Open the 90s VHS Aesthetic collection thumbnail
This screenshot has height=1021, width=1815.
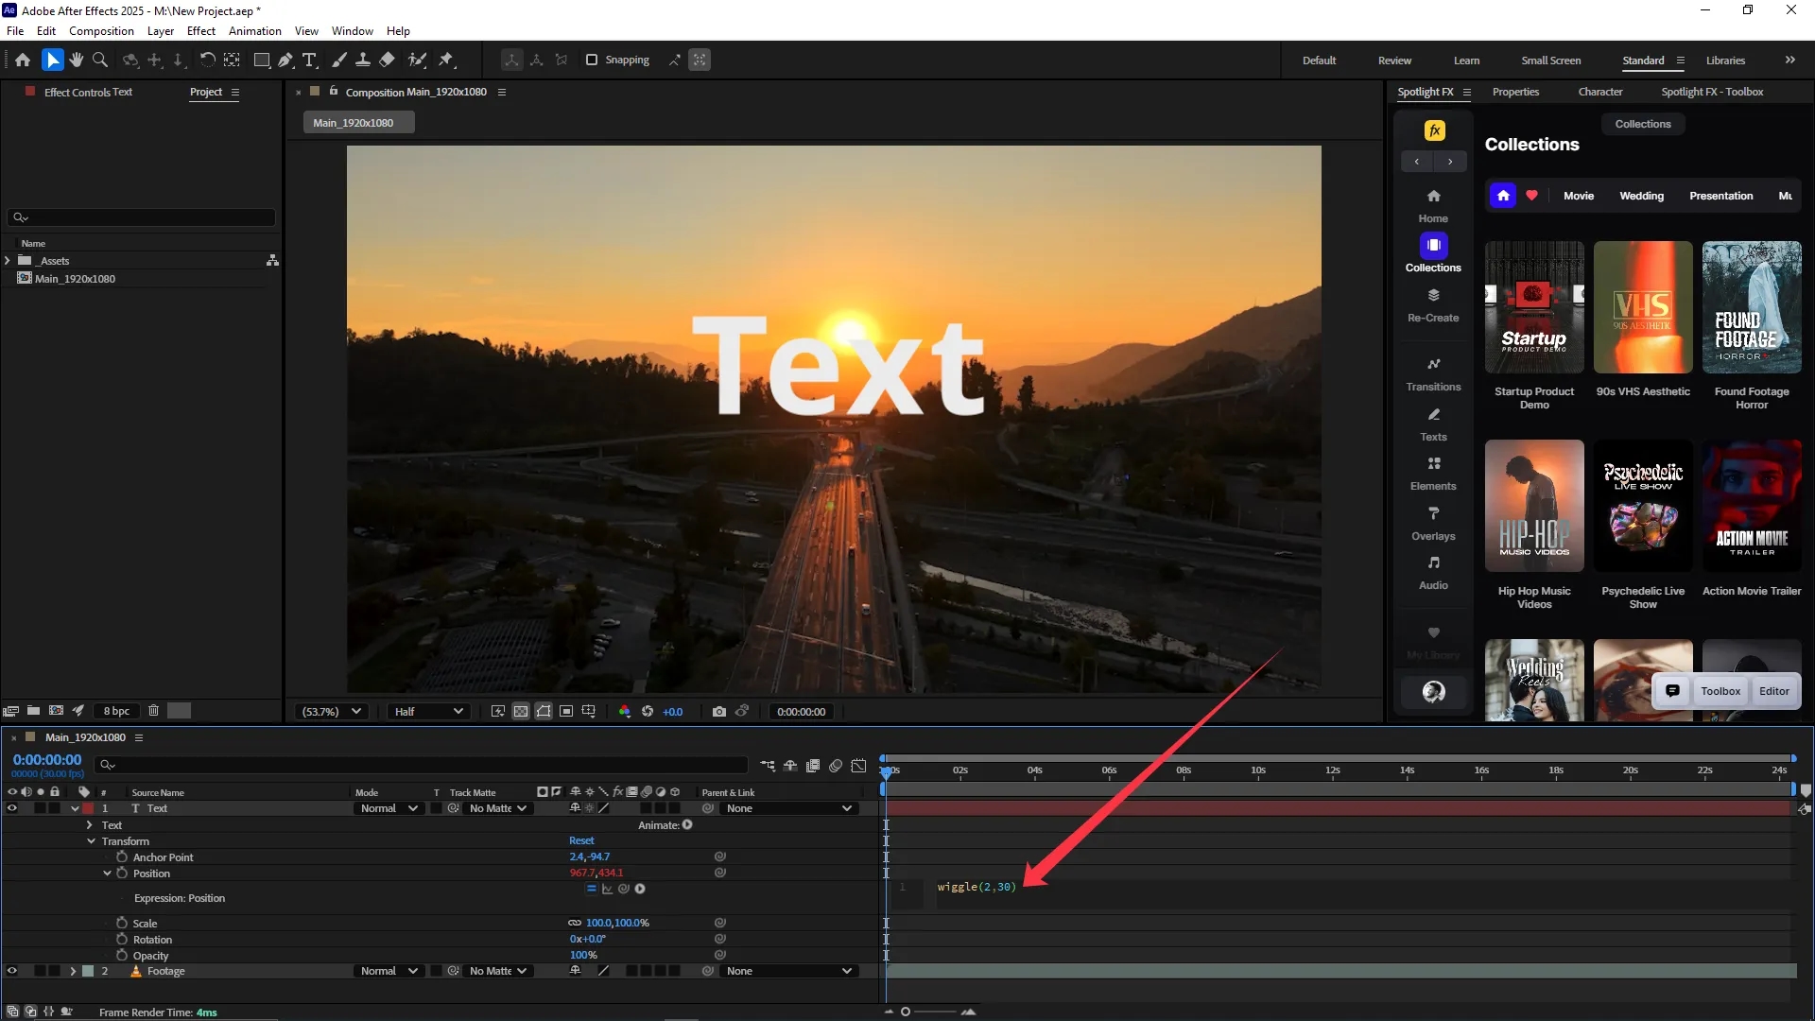coord(1643,307)
